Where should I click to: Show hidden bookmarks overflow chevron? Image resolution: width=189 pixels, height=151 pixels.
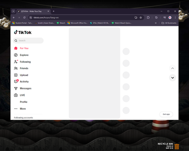coord(156,23)
